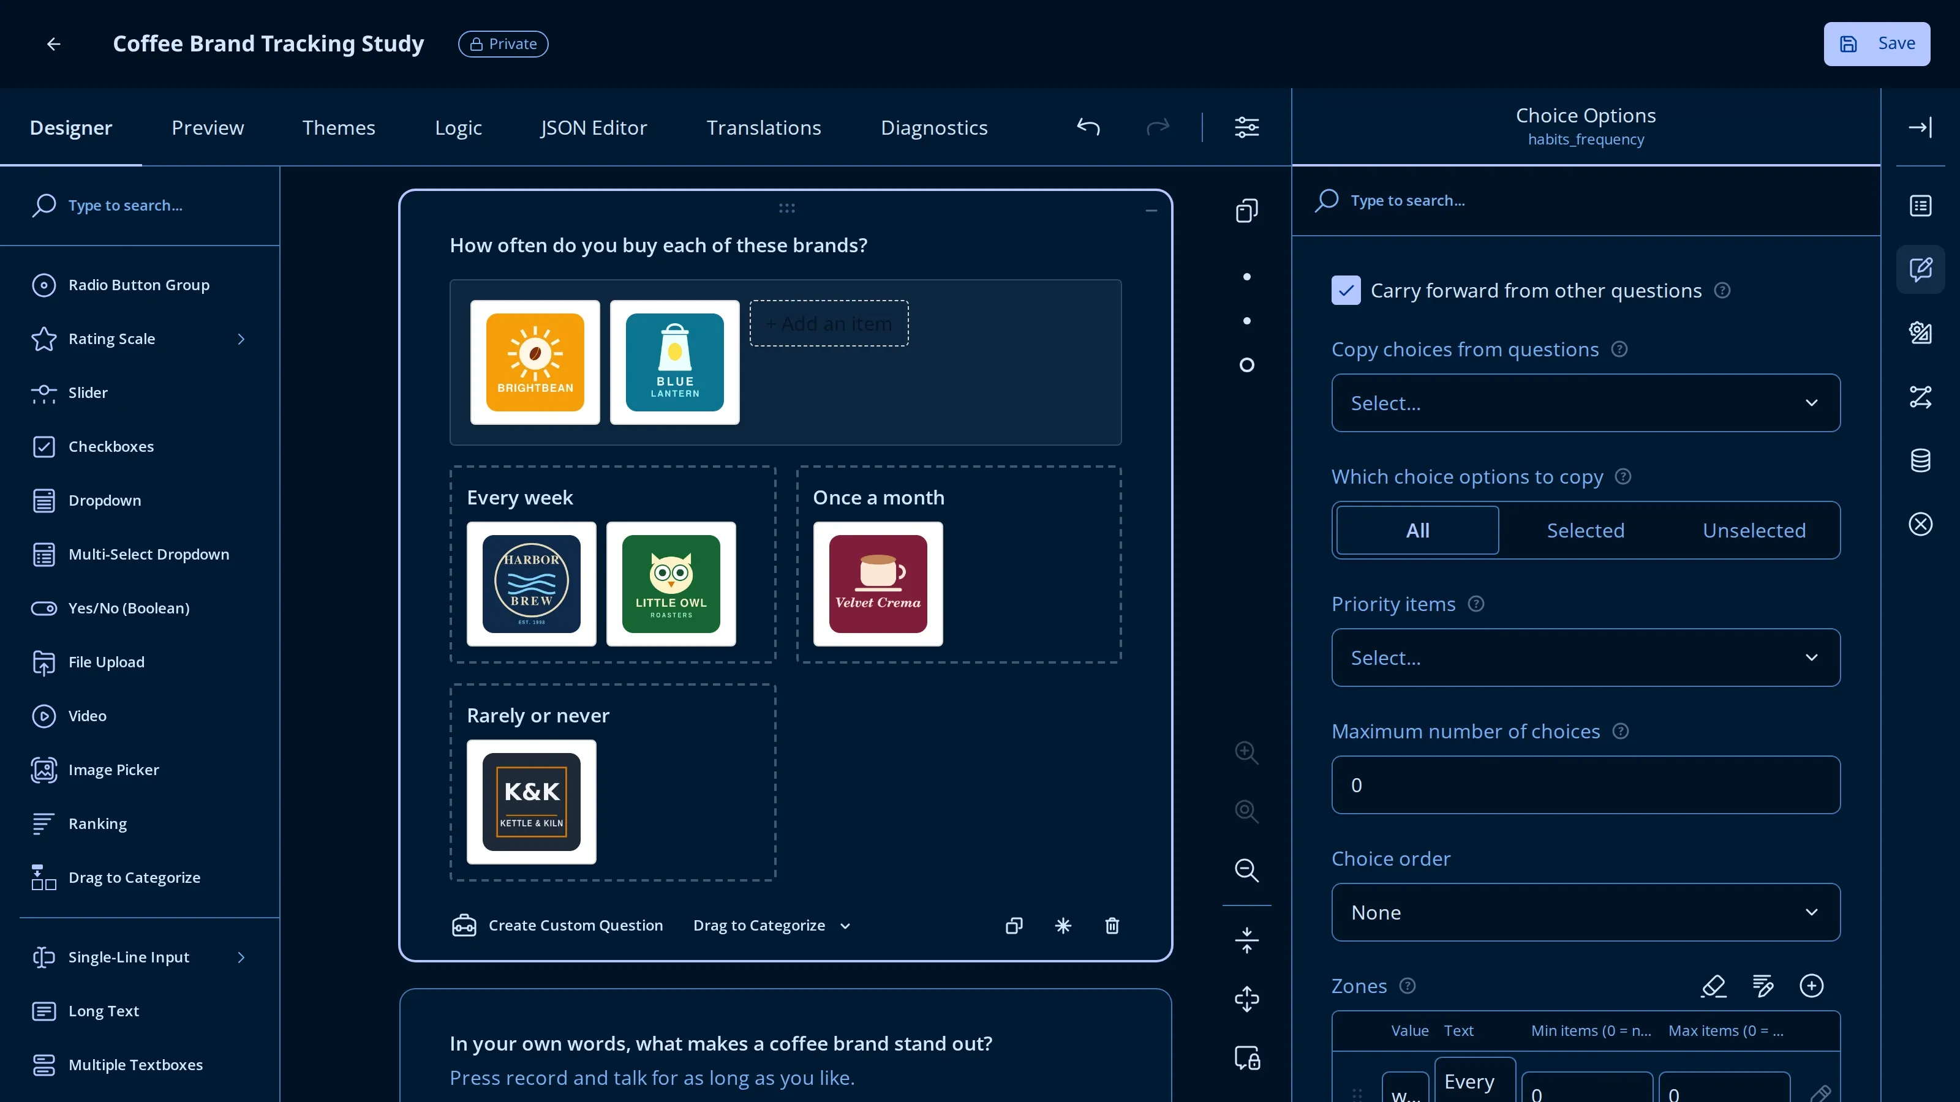1960x1102 pixels.
Task: Add a new zone with the plus icon
Action: coord(1811,986)
